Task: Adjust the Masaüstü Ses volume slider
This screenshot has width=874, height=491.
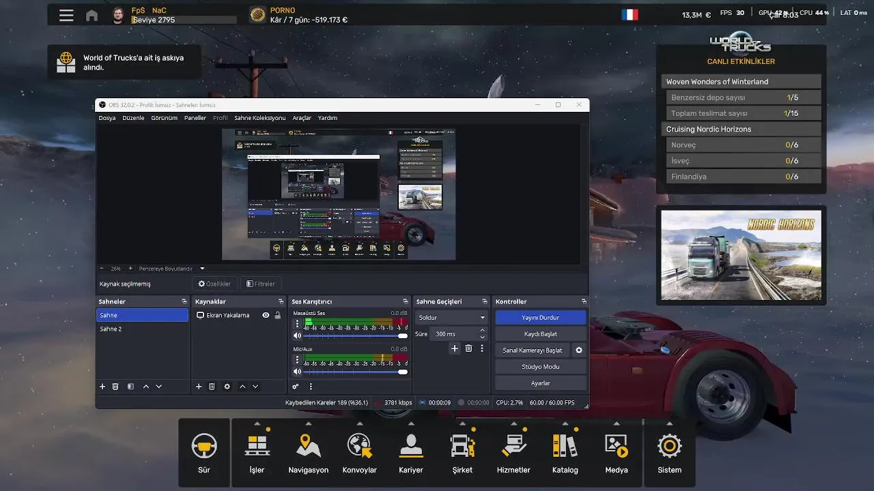Action: tap(354, 336)
